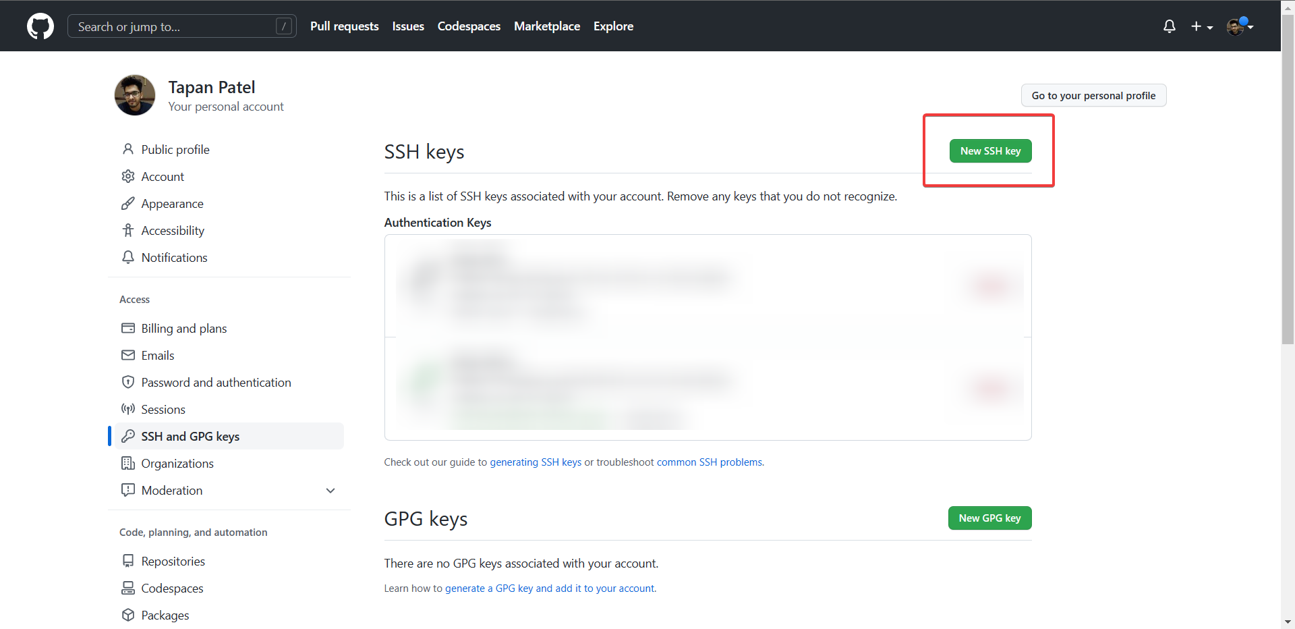Click the page vertical scrollbar thumb

pyautogui.click(x=1288, y=180)
